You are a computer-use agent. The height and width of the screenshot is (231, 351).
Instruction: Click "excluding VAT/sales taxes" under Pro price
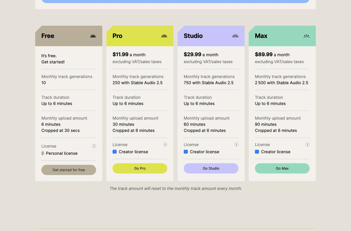click(x=137, y=62)
